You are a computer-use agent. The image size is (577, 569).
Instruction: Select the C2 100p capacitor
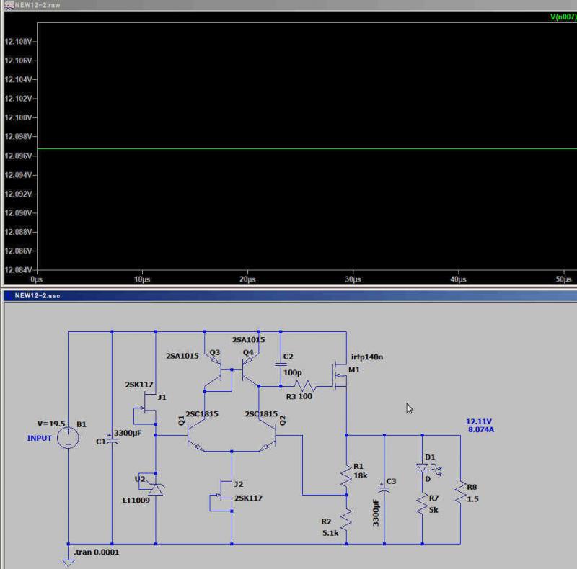click(x=280, y=366)
